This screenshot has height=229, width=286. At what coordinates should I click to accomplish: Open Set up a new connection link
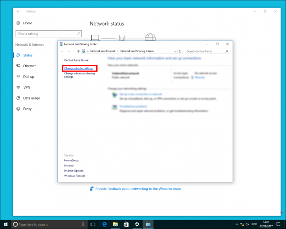tap(141, 94)
